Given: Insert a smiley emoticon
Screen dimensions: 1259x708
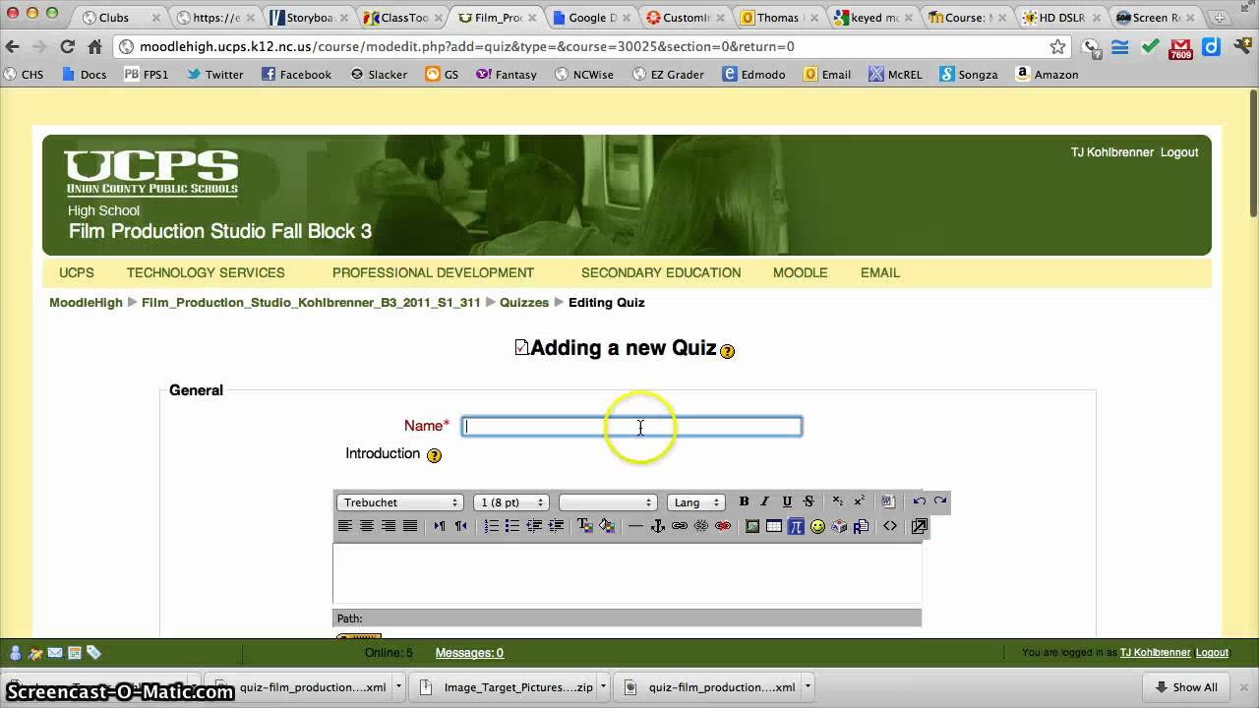Looking at the screenshot, I should (x=817, y=526).
